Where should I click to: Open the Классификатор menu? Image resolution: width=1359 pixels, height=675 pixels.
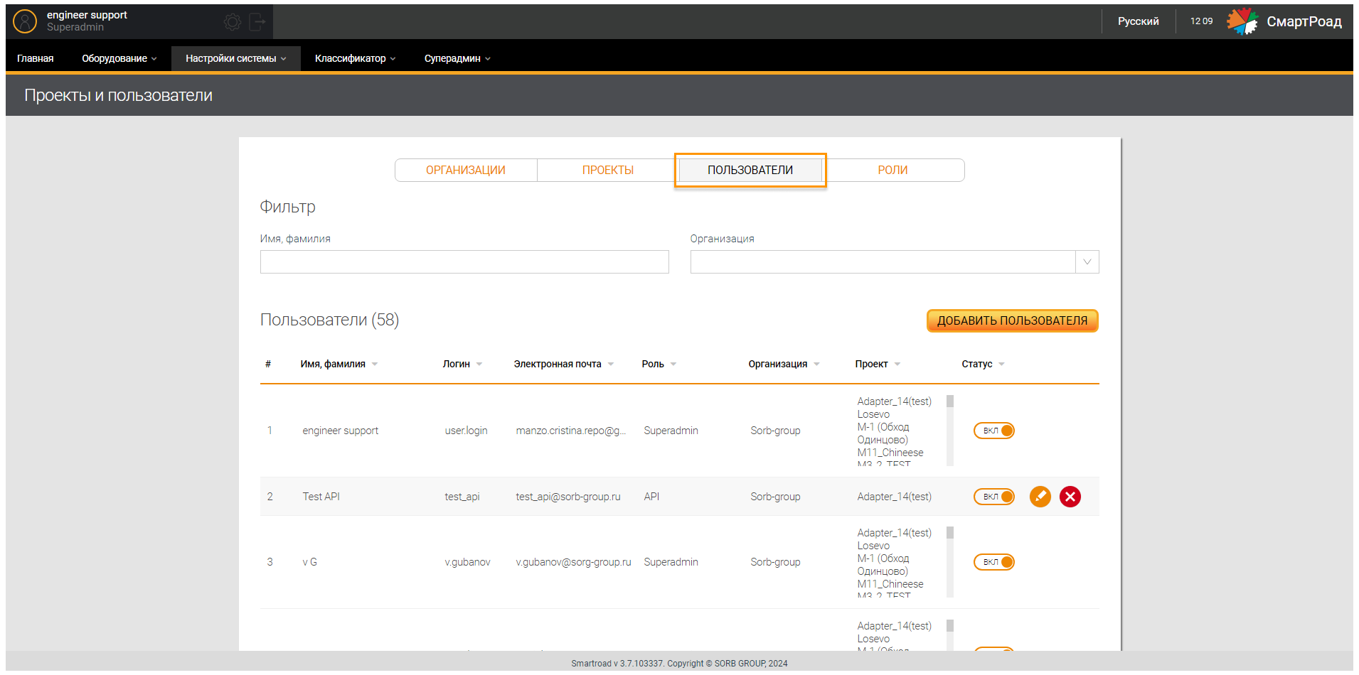[x=355, y=58]
